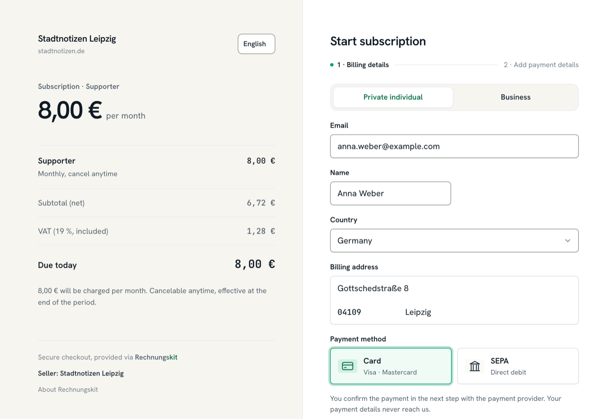This screenshot has width=606, height=419.
Task: Open the Country dropdown showing Germany
Action: click(454, 241)
